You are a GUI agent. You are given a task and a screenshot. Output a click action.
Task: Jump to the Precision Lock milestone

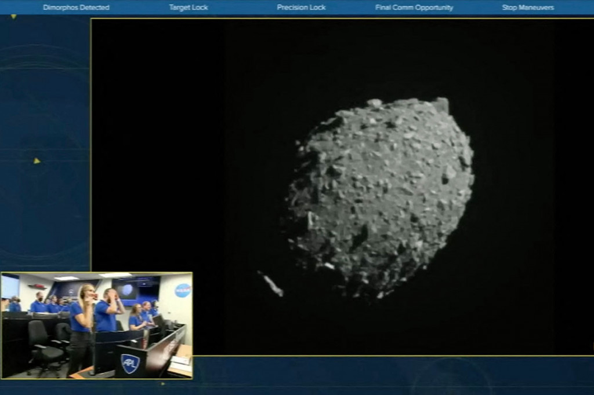tap(301, 8)
